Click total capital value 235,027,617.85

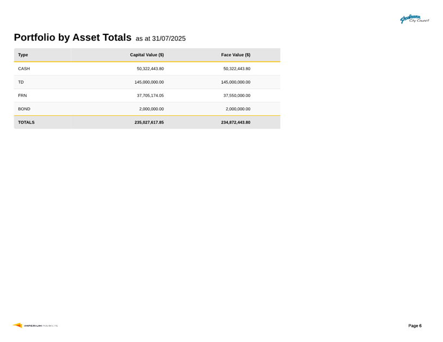click(x=149, y=123)
